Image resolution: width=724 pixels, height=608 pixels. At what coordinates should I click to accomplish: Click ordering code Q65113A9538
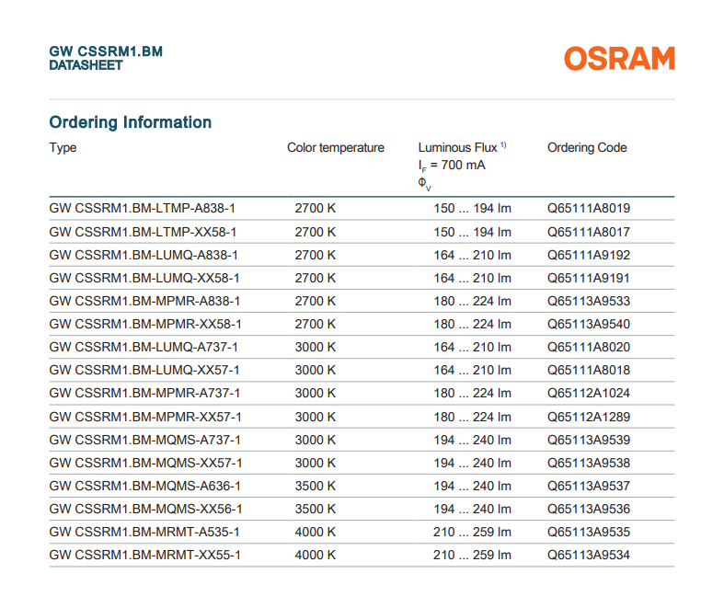589,463
